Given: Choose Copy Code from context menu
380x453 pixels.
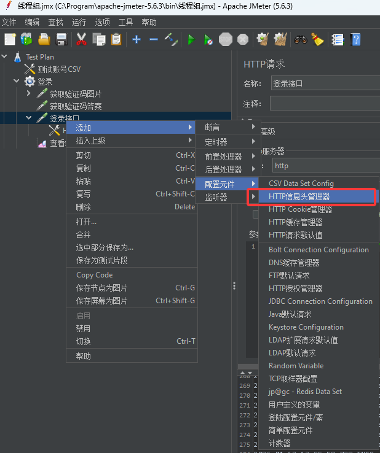Looking at the screenshot, I should coord(132,275).
